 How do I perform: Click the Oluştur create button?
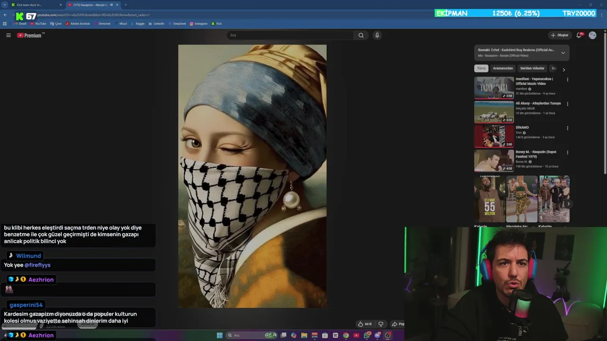pyautogui.click(x=560, y=35)
